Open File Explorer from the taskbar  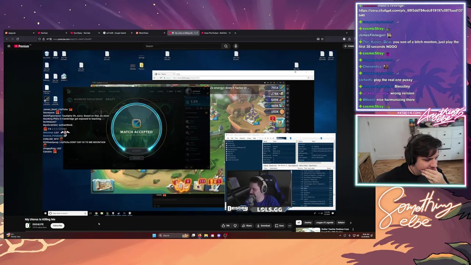click(206, 236)
